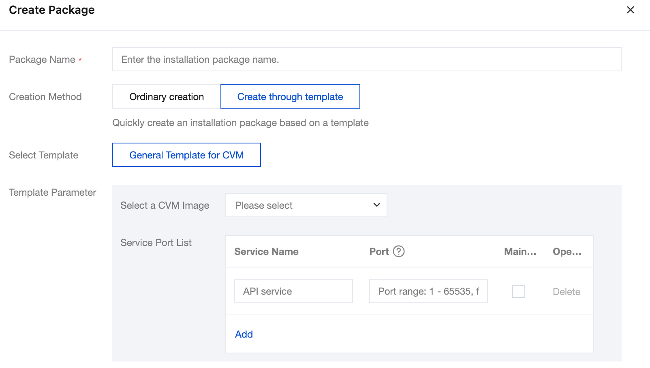Screen dimensions: 650x368
Task: Click the Package Name label
Action: tap(42, 60)
